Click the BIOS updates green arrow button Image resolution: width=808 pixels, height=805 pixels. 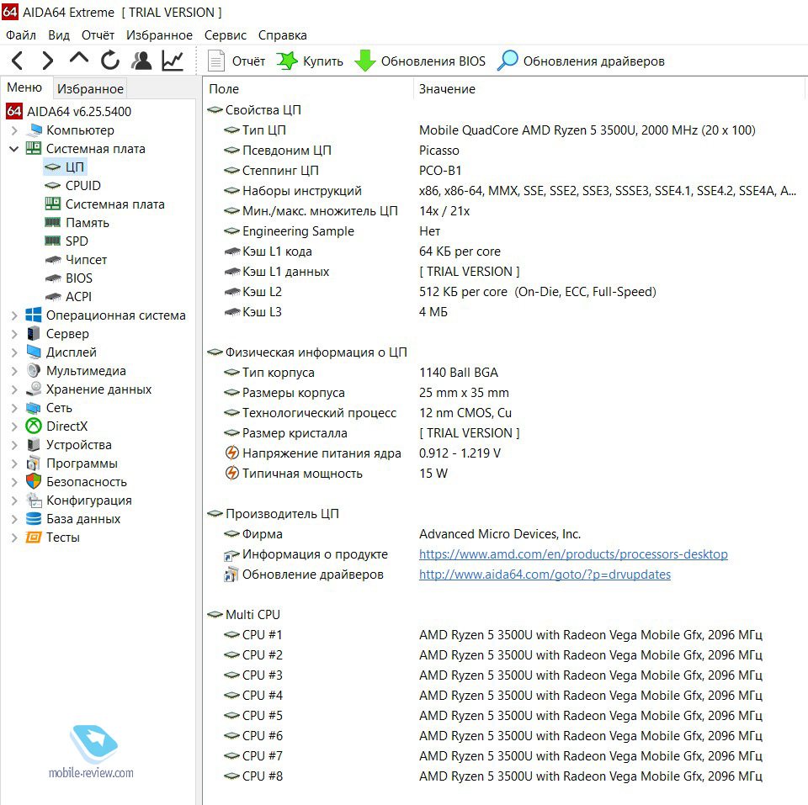[x=420, y=61]
